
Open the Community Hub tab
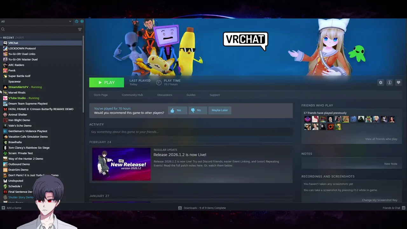132,95
